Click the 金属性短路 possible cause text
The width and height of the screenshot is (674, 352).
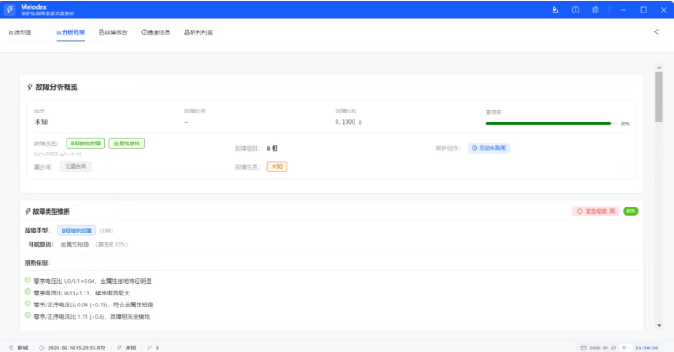click(75, 244)
